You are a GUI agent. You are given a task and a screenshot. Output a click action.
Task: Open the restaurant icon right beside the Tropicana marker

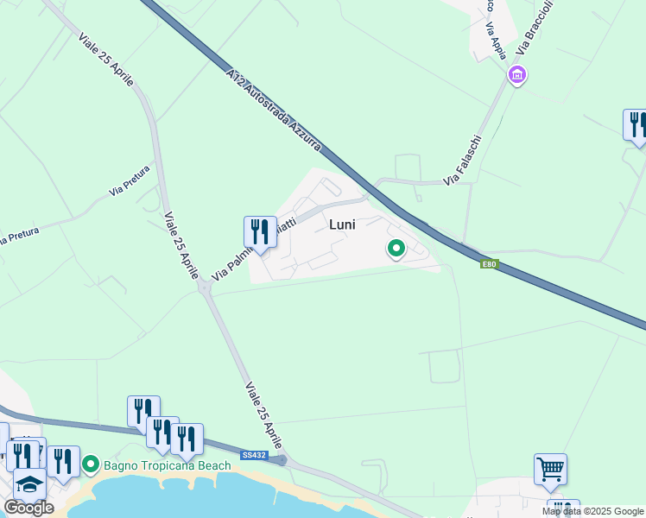63,463
